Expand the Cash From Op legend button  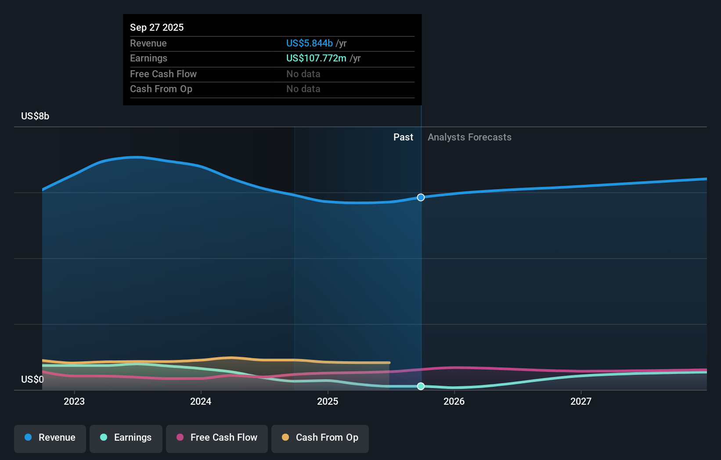pyautogui.click(x=320, y=438)
